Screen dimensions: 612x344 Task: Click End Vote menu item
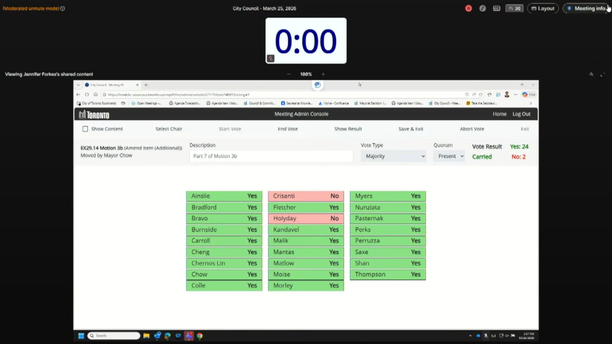pos(288,129)
